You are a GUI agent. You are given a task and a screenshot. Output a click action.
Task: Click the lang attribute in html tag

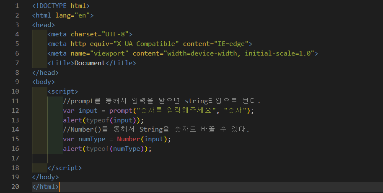(x=63, y=15)
